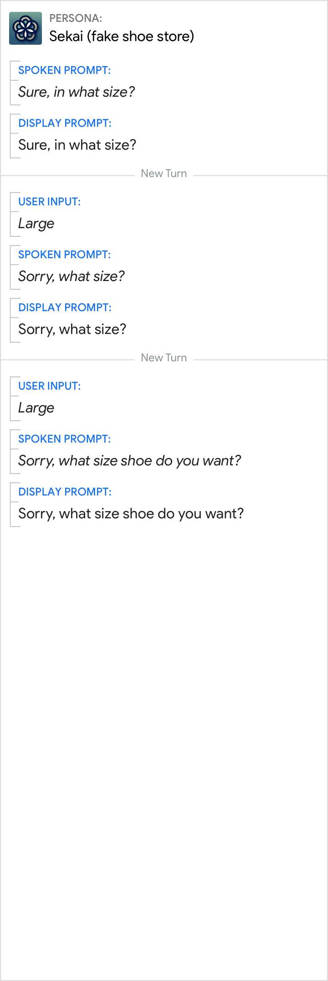Select the non-italic "Sorry, what size?" display text
The image size is (328, 981).
(x=72, y=329)
